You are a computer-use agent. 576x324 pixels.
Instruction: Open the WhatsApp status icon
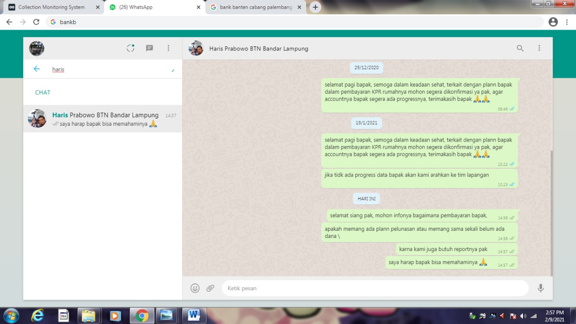[x=130, y=48]
